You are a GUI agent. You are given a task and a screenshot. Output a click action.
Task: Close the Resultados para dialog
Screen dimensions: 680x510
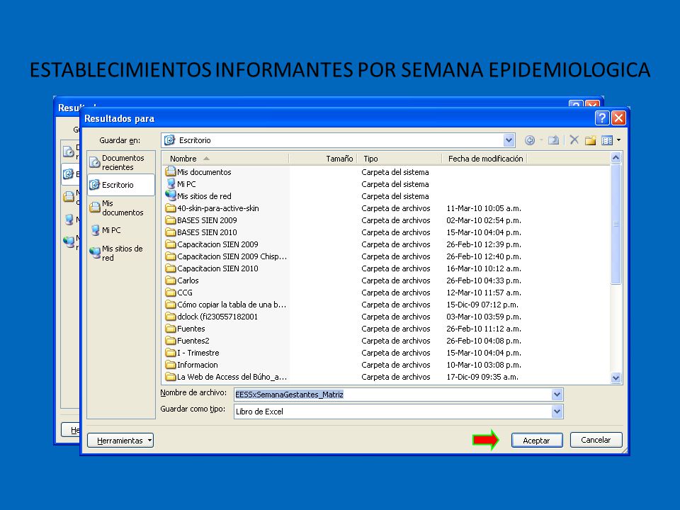tap(618, 118)
